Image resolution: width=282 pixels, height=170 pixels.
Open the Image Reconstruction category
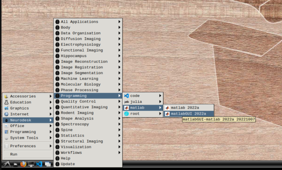(x=88, y=61)
